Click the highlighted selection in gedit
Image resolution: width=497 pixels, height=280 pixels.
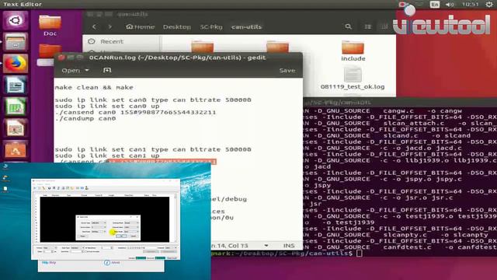(162, 162)
